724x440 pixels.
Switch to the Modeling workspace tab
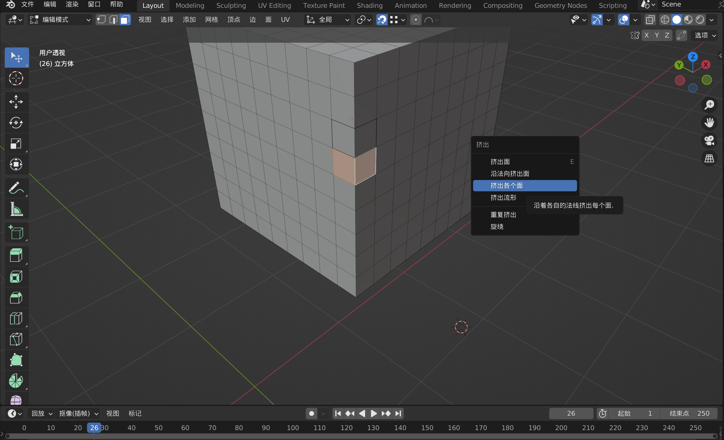tap(190, 5)
